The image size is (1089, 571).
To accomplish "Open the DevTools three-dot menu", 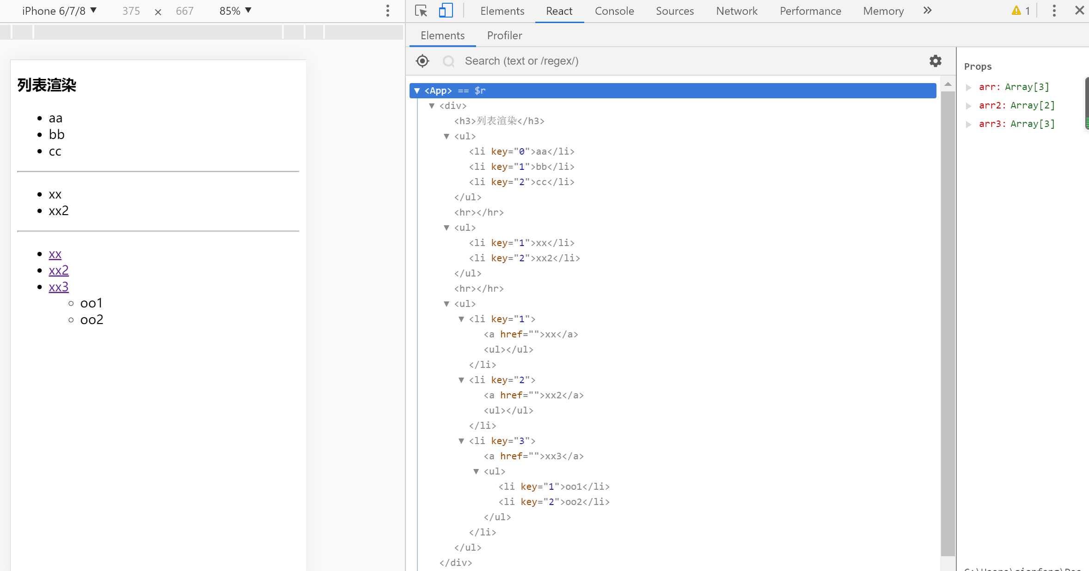I will click(x=1054, y=11).
